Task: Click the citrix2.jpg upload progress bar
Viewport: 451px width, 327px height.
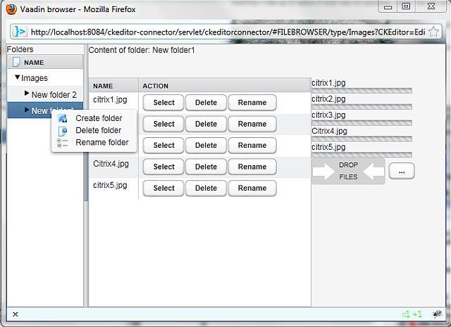Action: 362,107
